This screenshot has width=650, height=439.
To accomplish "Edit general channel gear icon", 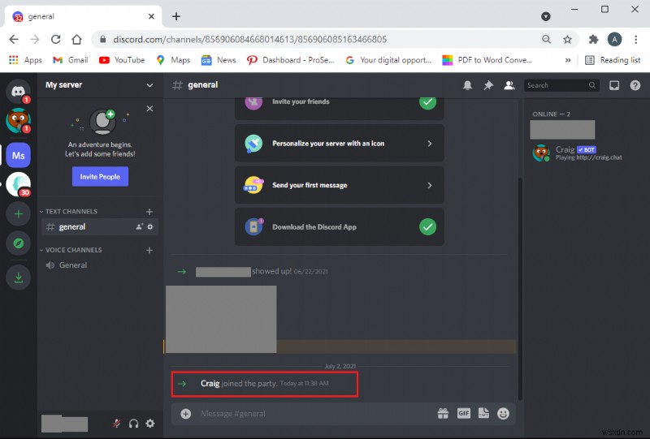I will 150,226.
